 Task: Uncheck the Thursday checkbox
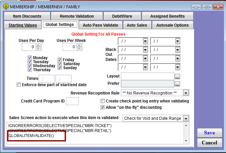pyautogui.click(x=30, y=70)
